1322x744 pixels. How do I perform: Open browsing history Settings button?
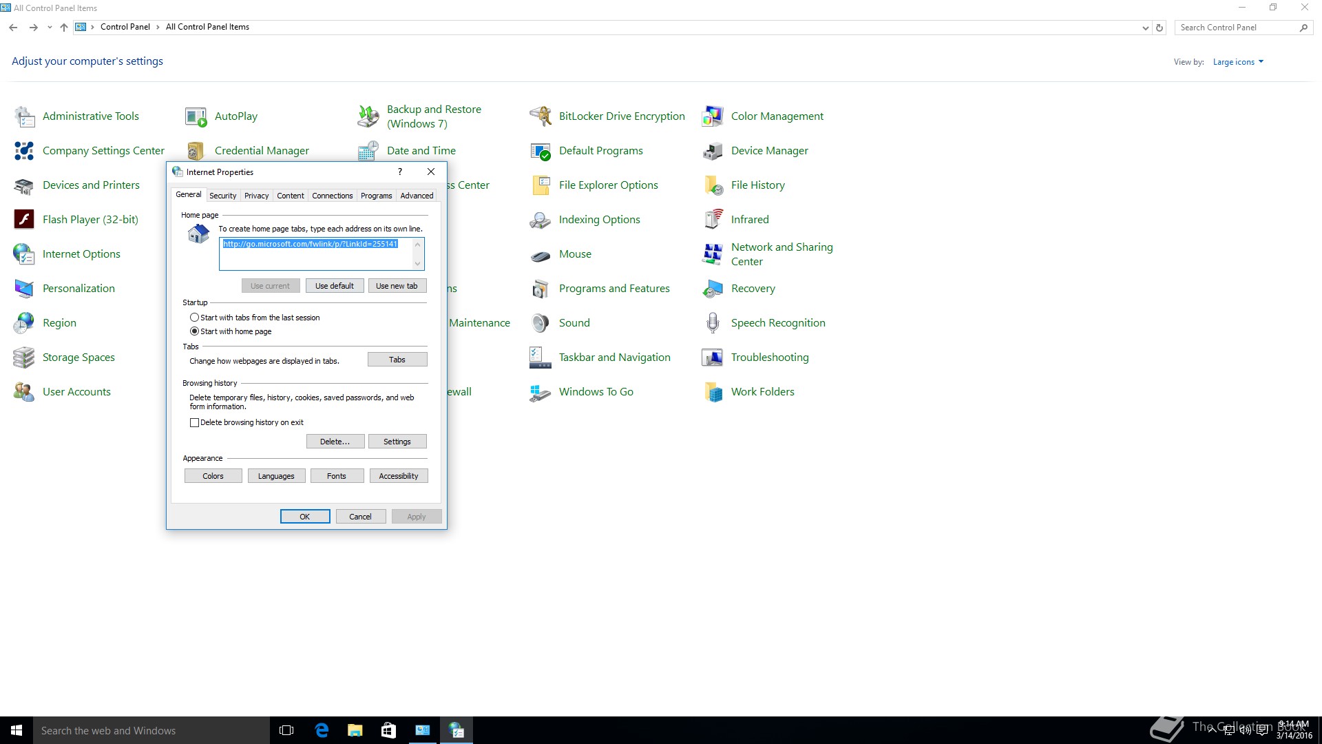click(x=397, y=442)
